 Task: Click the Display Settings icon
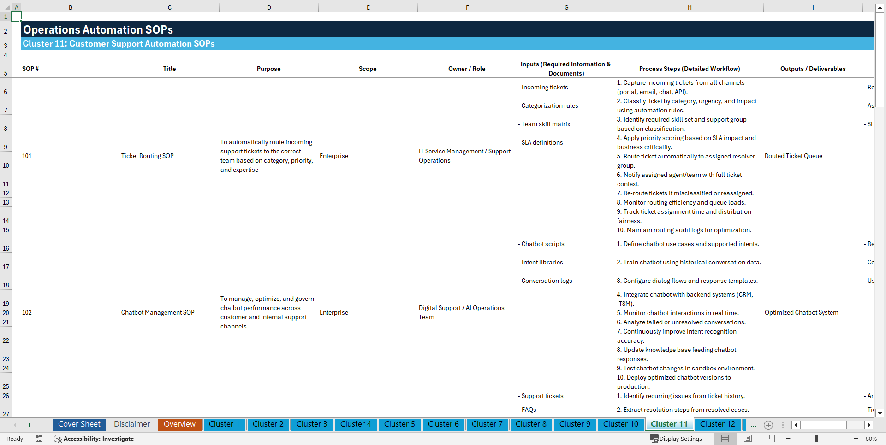pos(654,439)
